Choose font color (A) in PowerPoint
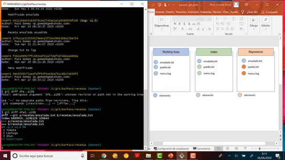The width and height of the screenshot is (285, 160). tap(183, 29)
